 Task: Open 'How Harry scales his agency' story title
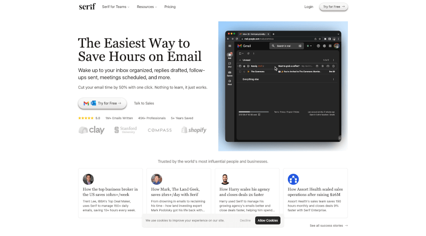point(245,192)
